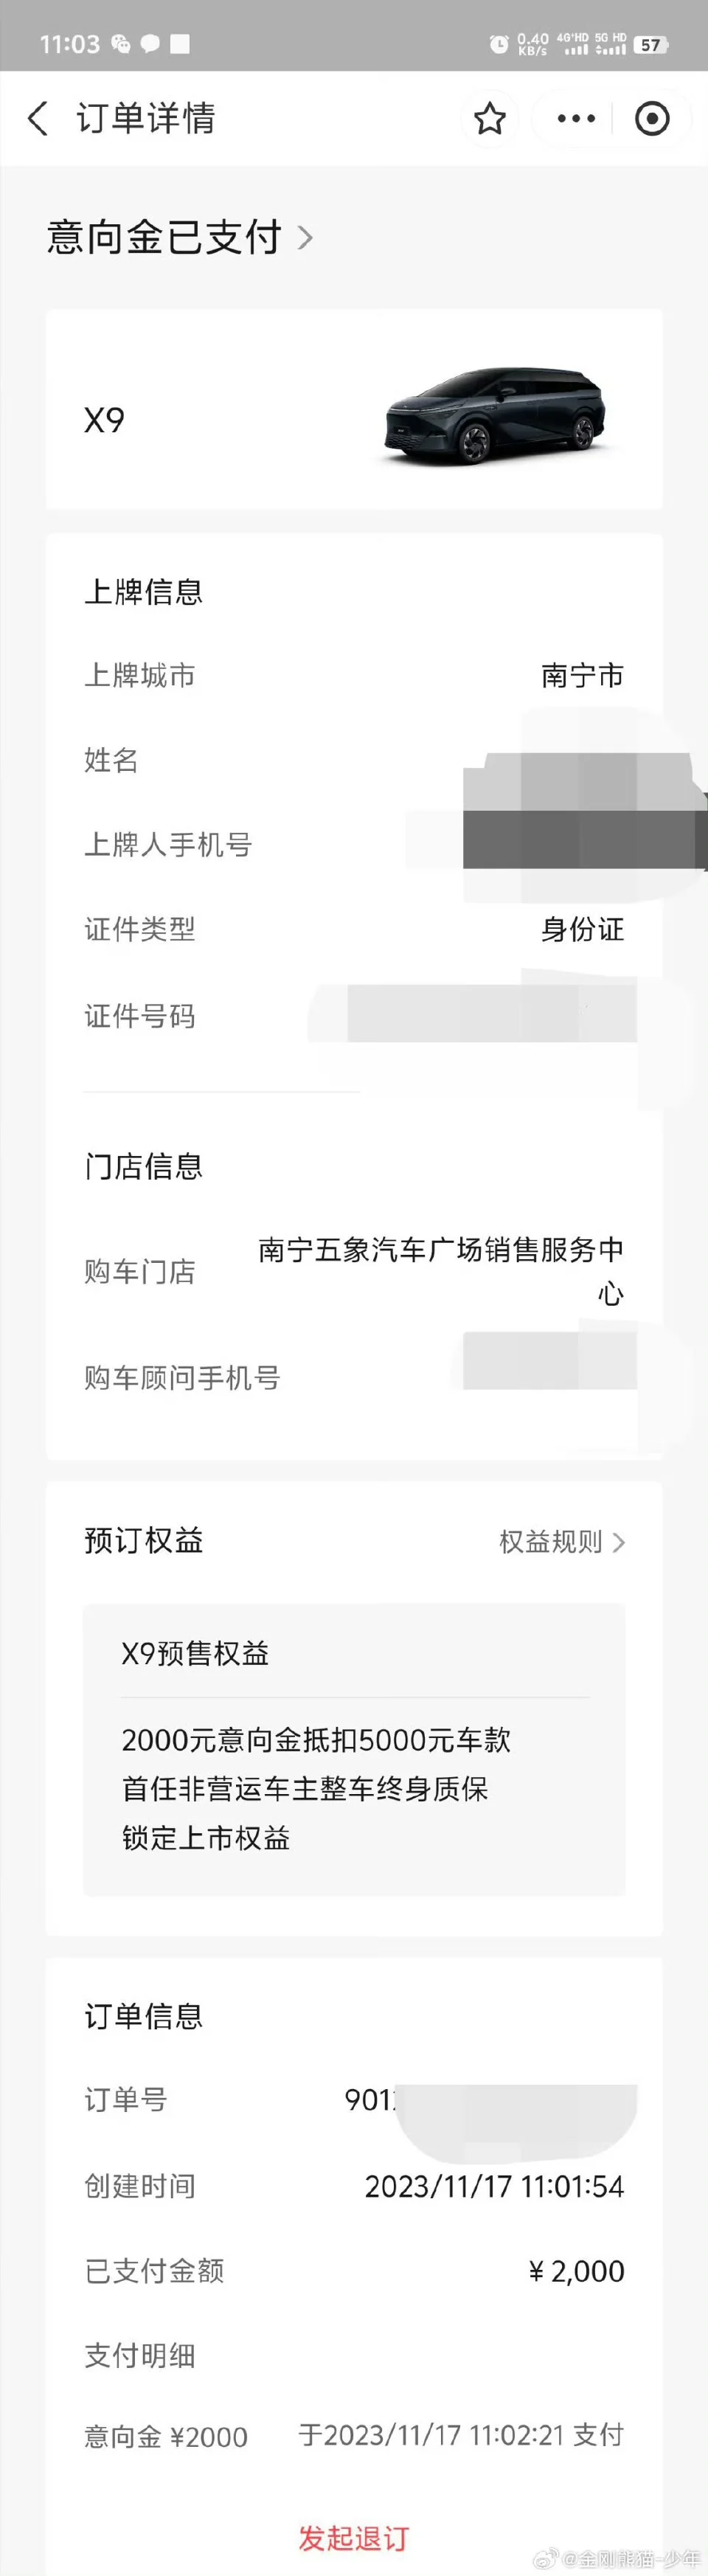Tap the X9预售权益 benefits card
The height and width of the screenshot is (2576, 708).
pos(354,1749)
